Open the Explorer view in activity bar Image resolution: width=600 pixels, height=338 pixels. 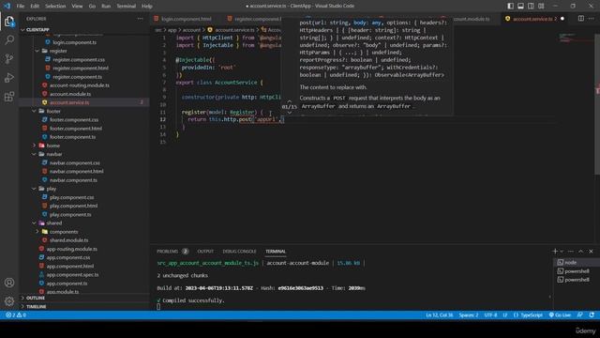tap(9, 22)
